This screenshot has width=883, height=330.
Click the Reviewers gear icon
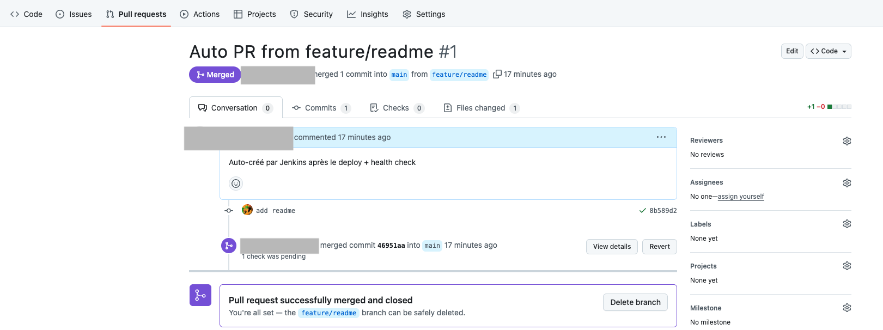847,141
